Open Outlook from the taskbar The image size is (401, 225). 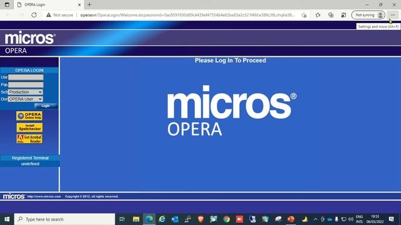pyautogui.click(x=175, y=219)
